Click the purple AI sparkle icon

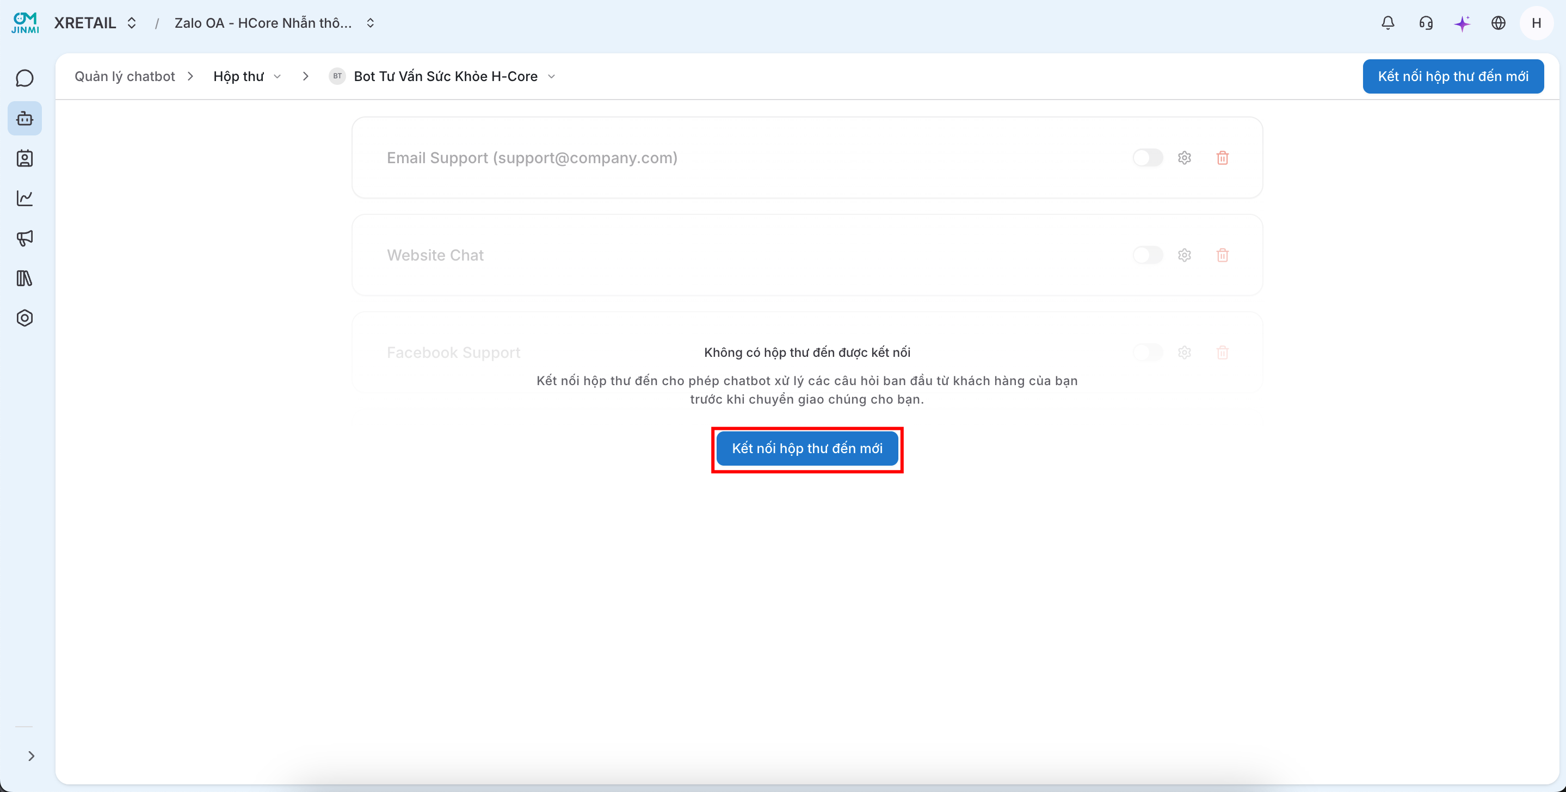tap(1462, 23)
